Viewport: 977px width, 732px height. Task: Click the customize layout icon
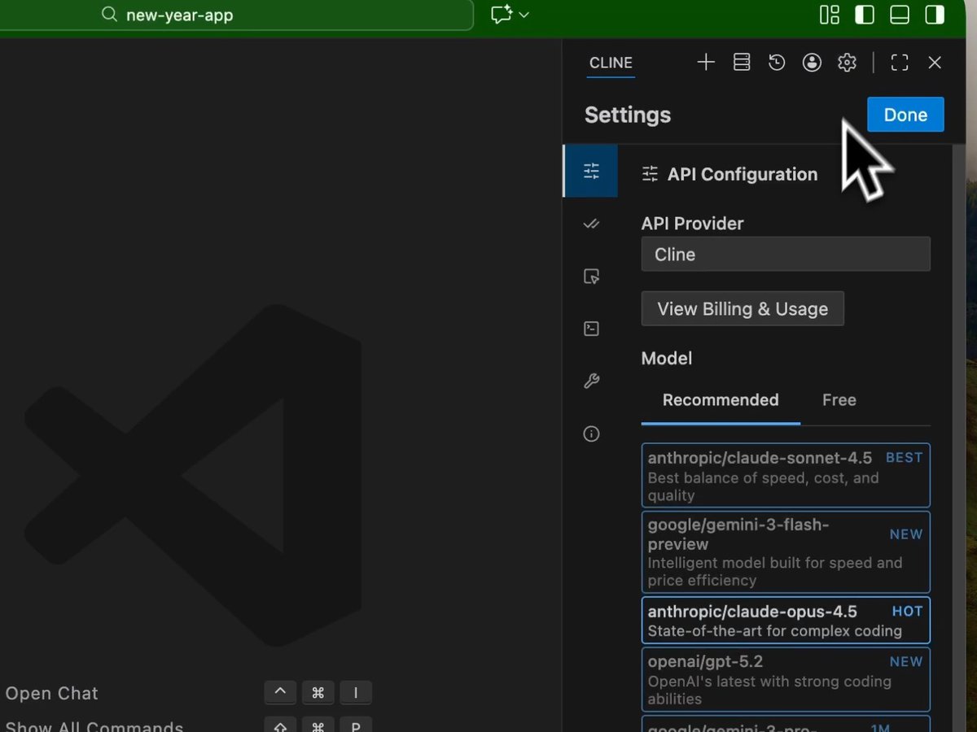829,15
